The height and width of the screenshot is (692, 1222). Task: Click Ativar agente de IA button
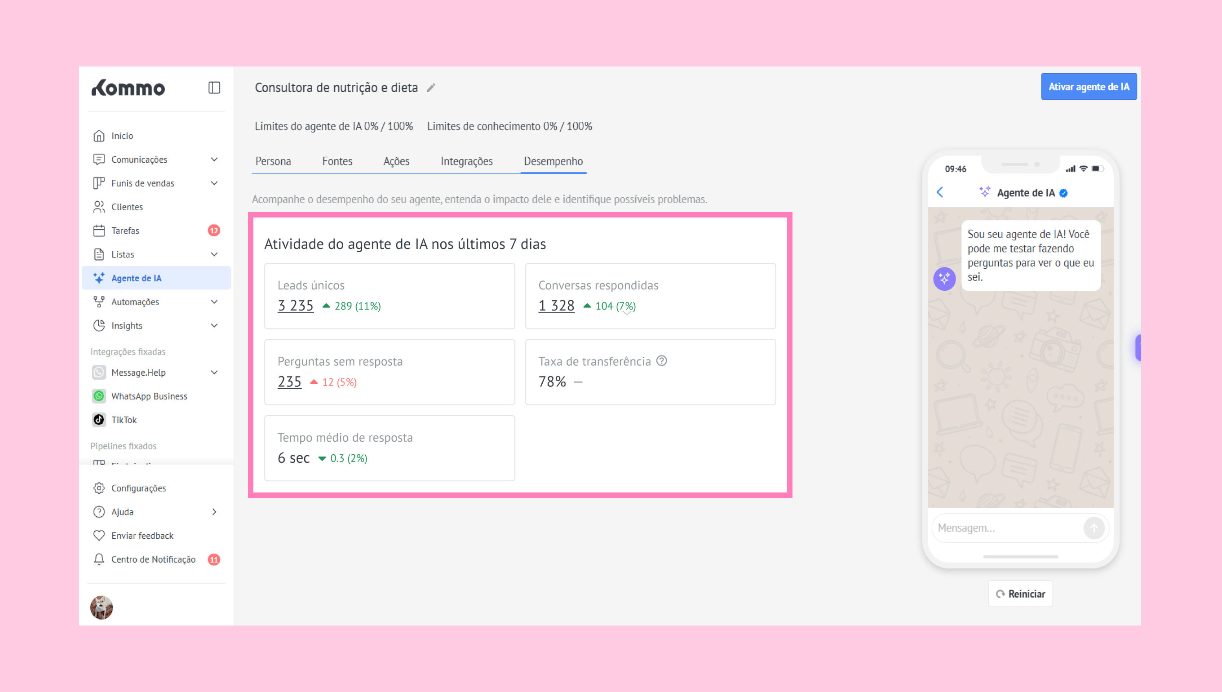coord(1089,86)
